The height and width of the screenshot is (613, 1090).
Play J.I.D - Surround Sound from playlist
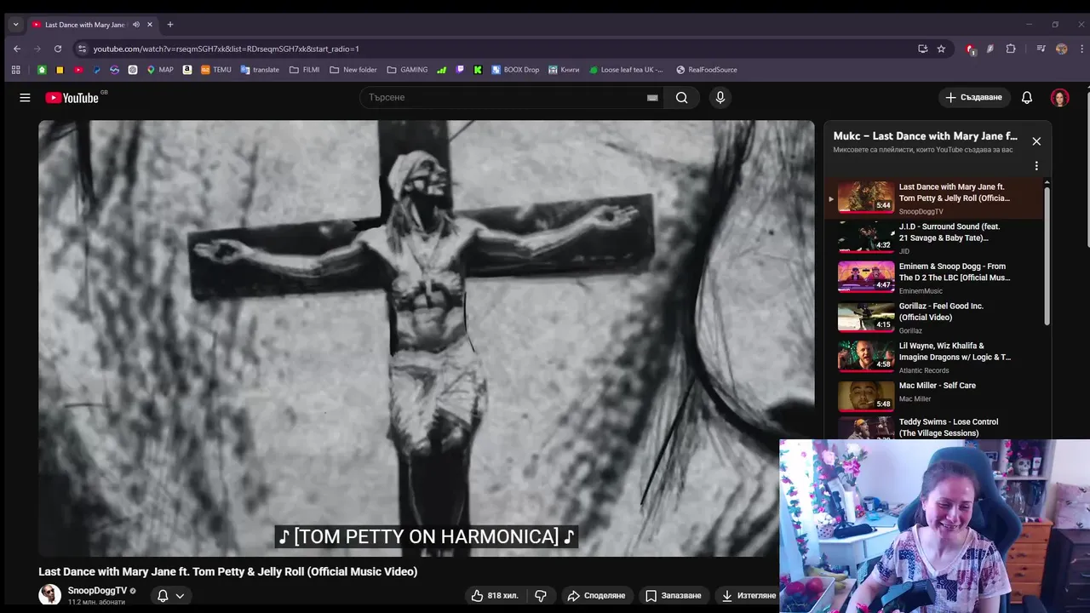[933, 238]
